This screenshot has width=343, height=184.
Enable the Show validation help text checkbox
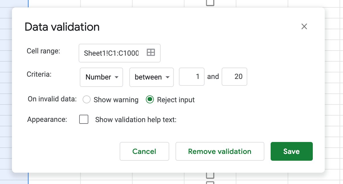[x=84, y=120]
